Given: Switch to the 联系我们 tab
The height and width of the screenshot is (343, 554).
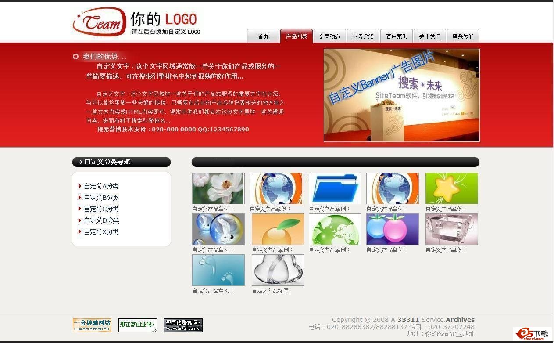Looking at the screenshot, I should point(463,36).
